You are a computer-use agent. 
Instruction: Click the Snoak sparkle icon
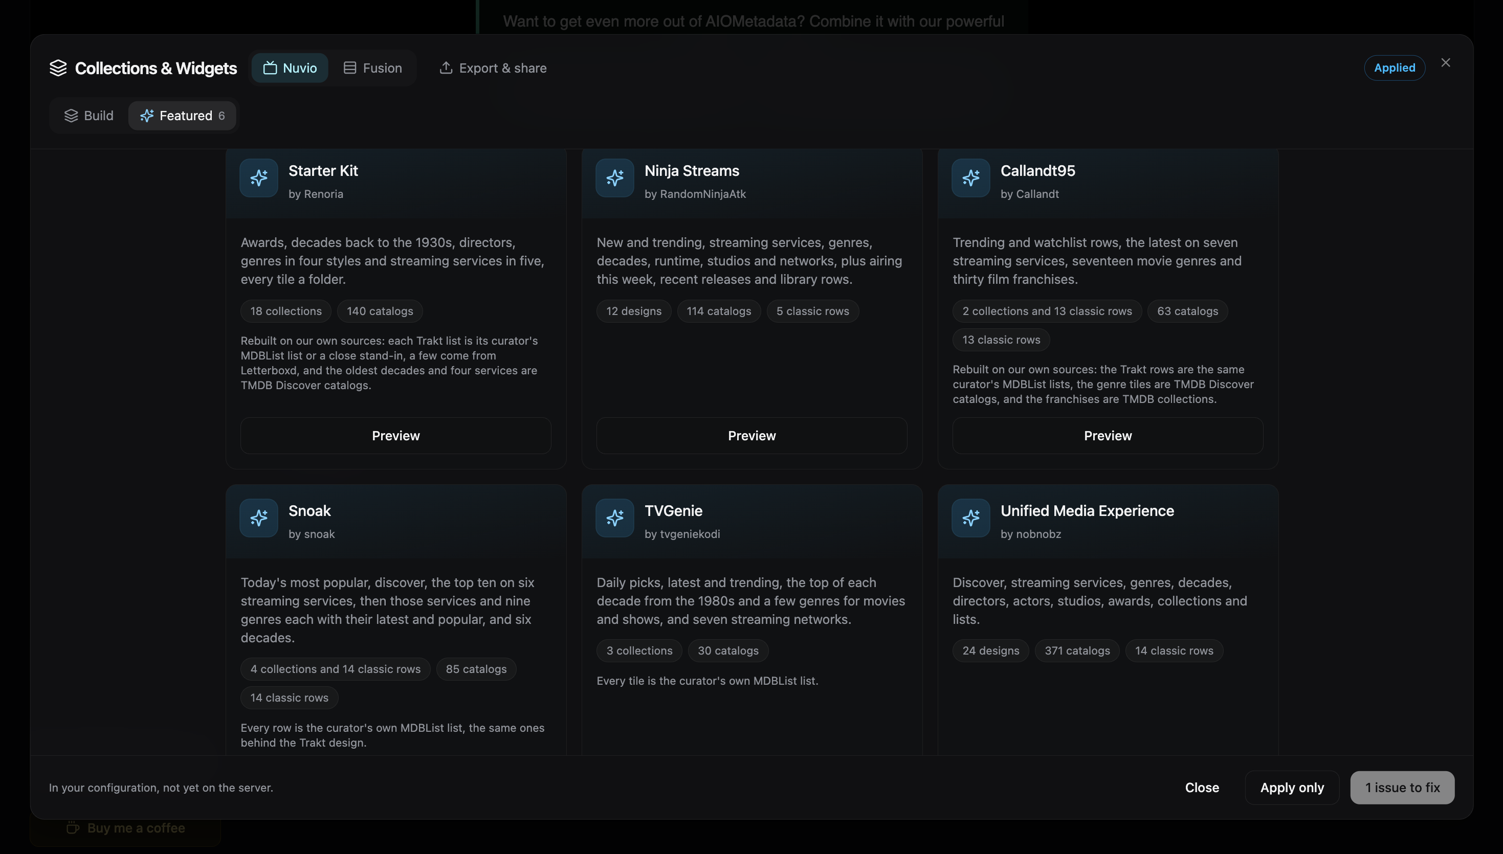pos(259,518)
